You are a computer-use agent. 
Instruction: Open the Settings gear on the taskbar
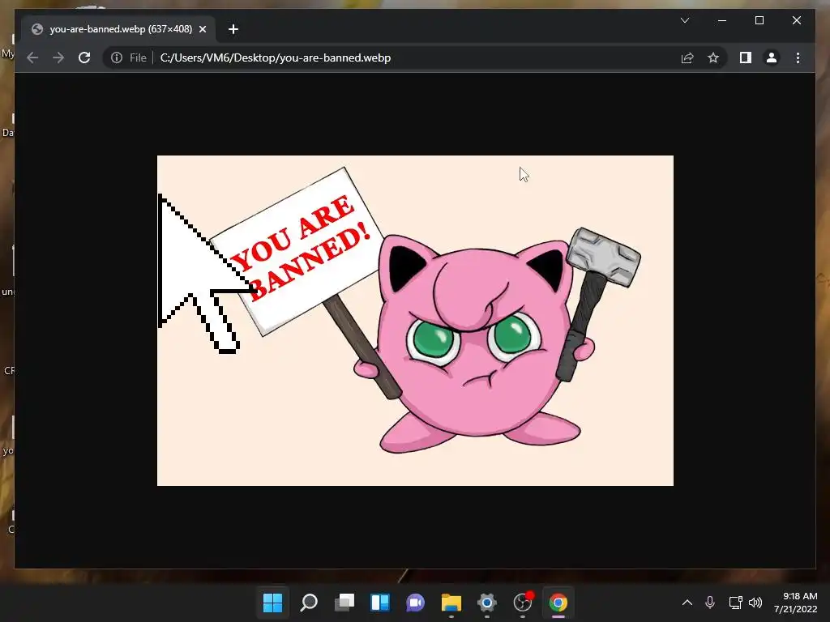tap(487, 603)
